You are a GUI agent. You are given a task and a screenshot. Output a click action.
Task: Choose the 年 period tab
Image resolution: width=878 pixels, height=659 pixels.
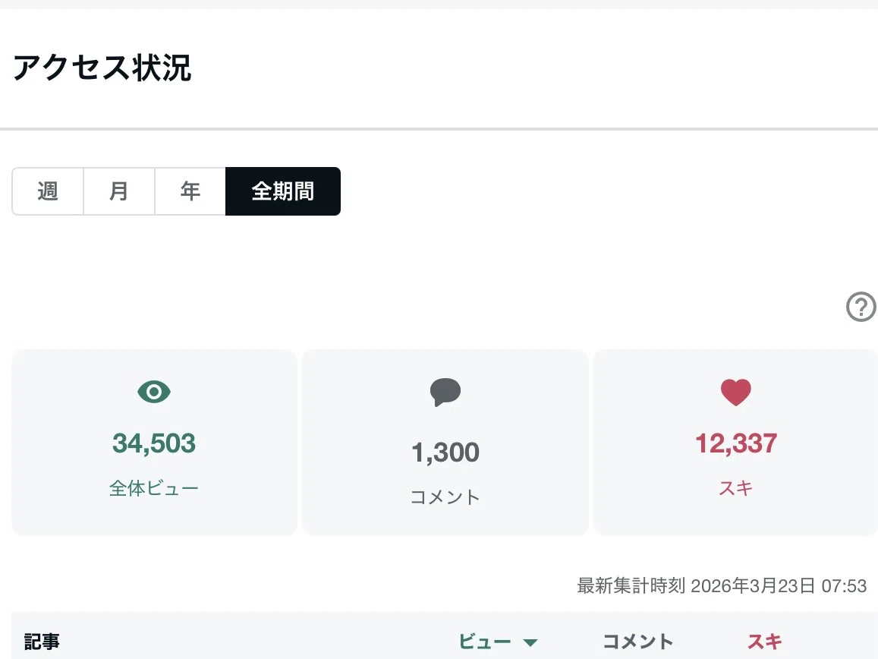pyautogui.click(x=190, y=191)
